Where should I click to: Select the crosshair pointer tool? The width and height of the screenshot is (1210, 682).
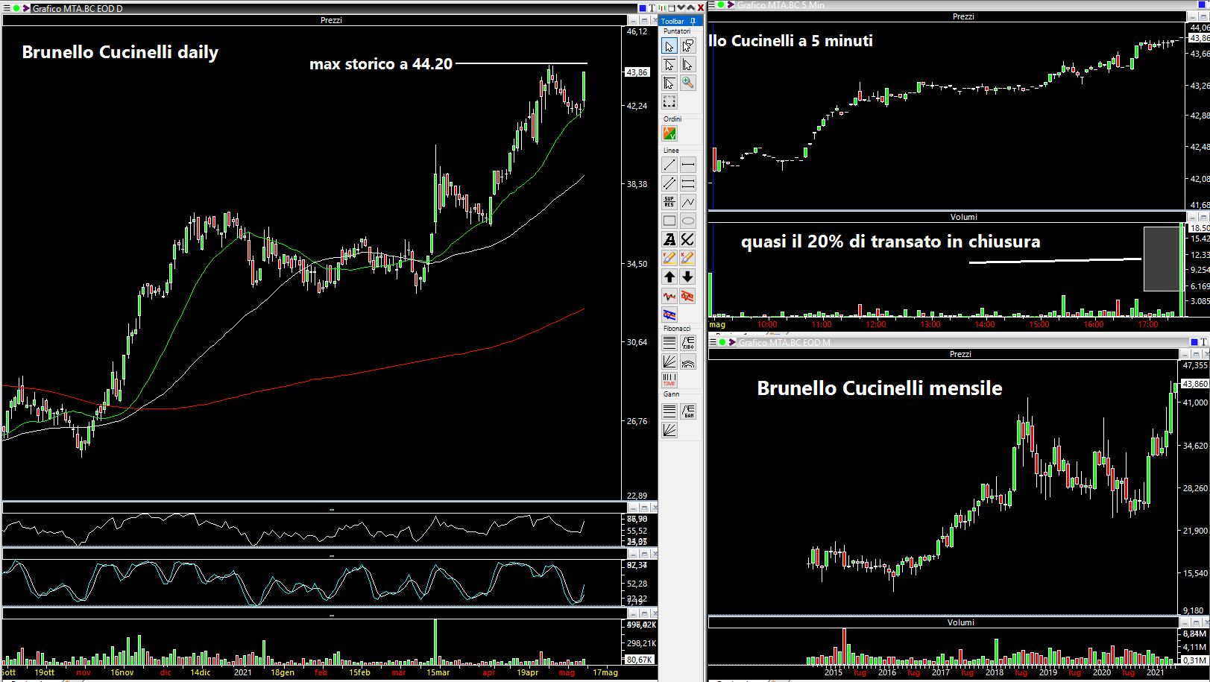(x=669, y=83)
